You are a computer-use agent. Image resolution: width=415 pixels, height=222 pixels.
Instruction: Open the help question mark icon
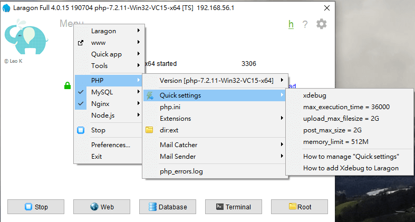(x=305, y=25)
